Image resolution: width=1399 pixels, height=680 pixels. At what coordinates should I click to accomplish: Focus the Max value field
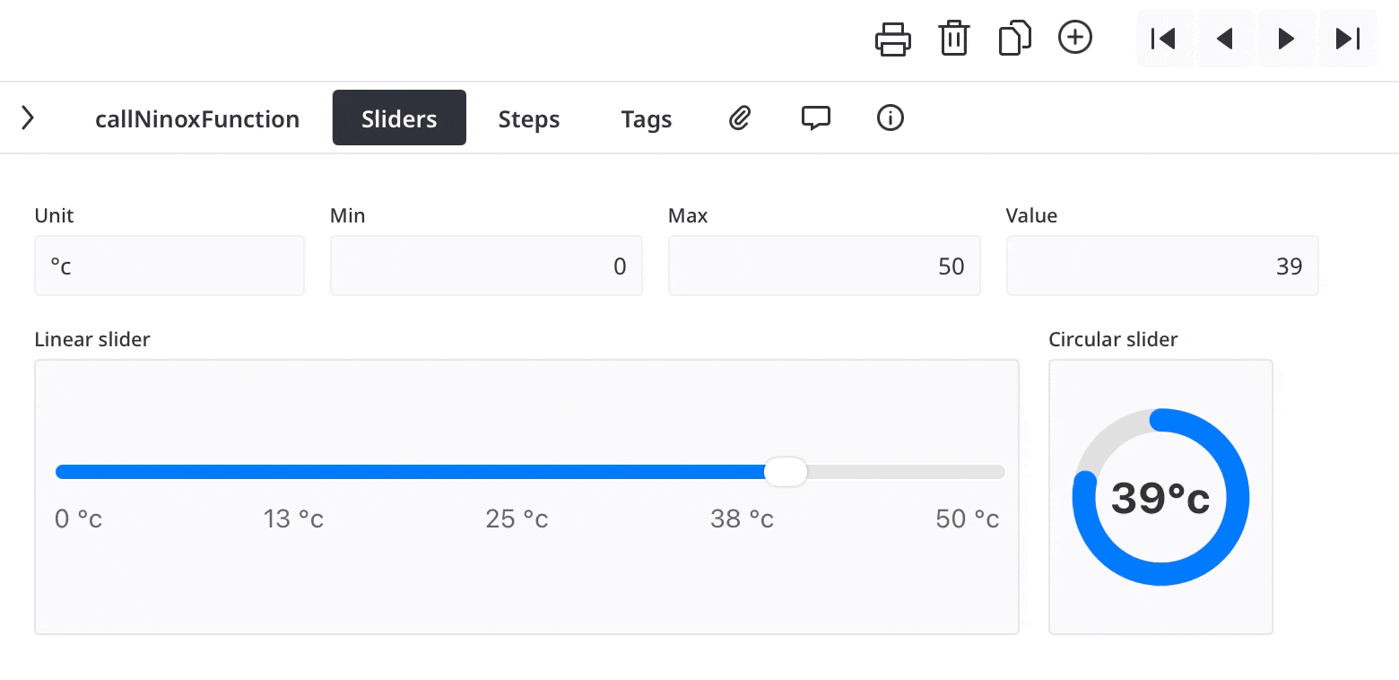(x=824, y=266)
